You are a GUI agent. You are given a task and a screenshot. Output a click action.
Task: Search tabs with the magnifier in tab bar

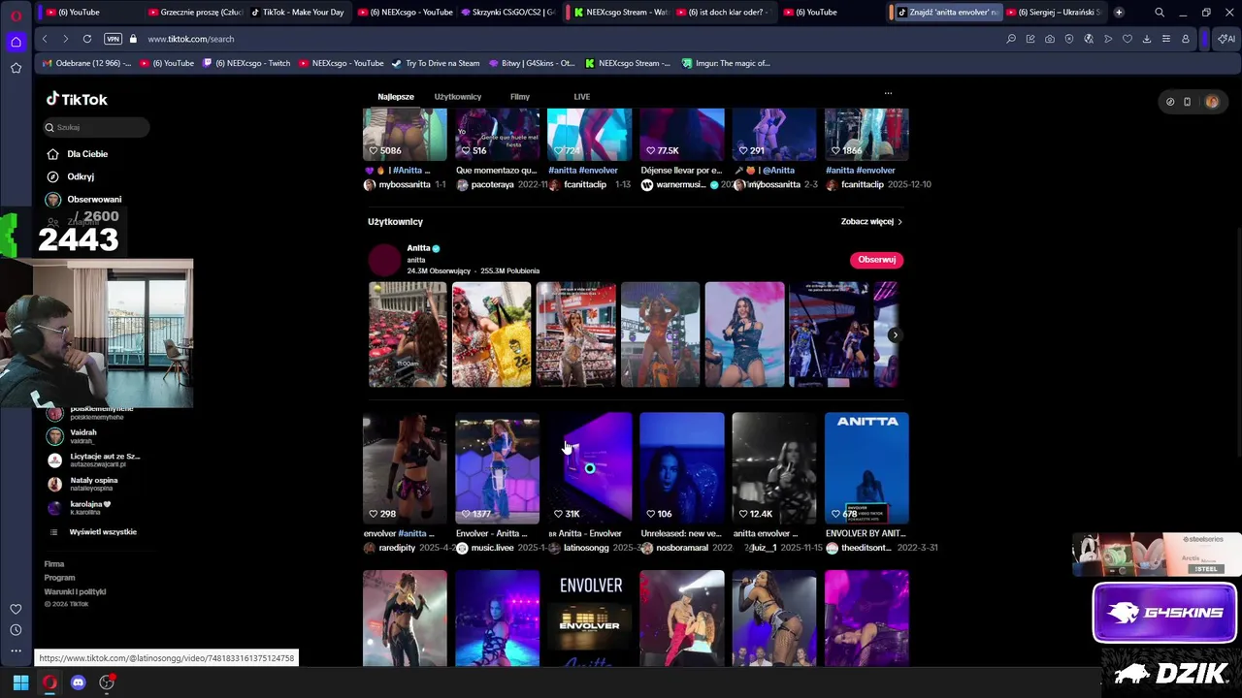(x=1160, y=13)
